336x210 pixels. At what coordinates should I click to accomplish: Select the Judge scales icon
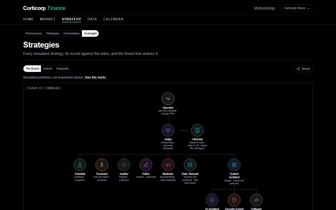click(168, 130)
